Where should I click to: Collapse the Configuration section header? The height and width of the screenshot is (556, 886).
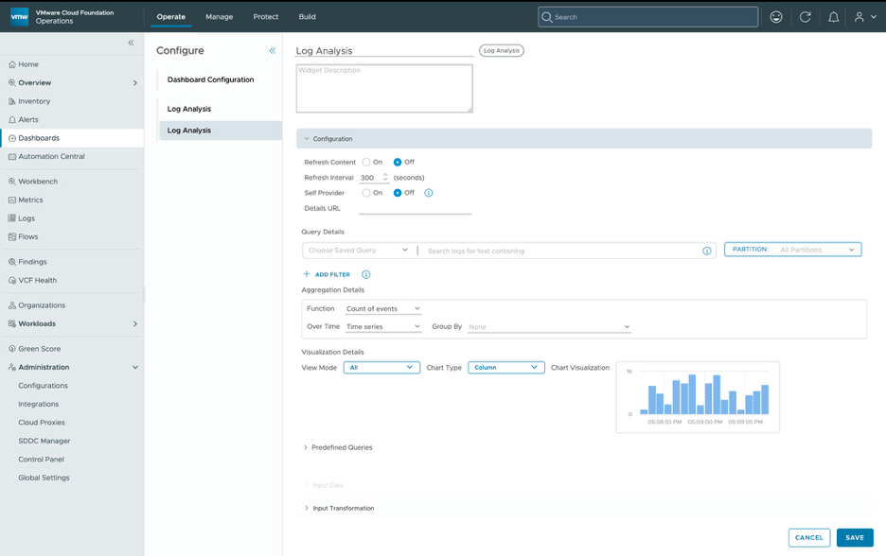tap(584, 139)
